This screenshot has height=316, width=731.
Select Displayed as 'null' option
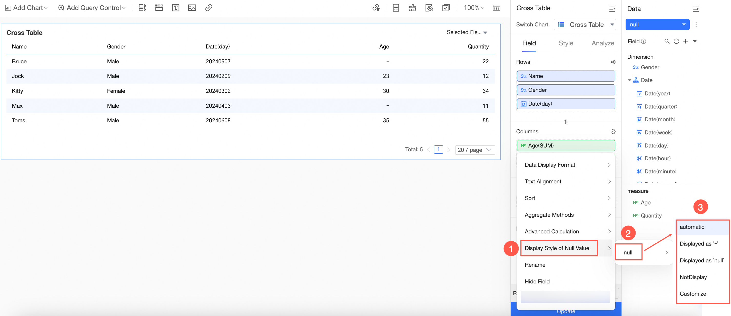coord(702,260)
